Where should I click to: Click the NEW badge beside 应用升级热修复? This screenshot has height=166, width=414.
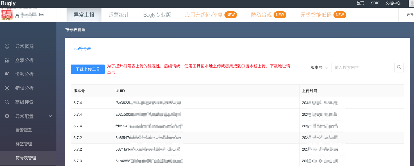coord(231,15)
